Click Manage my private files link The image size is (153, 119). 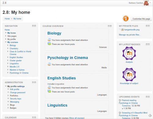pos(130,35)
